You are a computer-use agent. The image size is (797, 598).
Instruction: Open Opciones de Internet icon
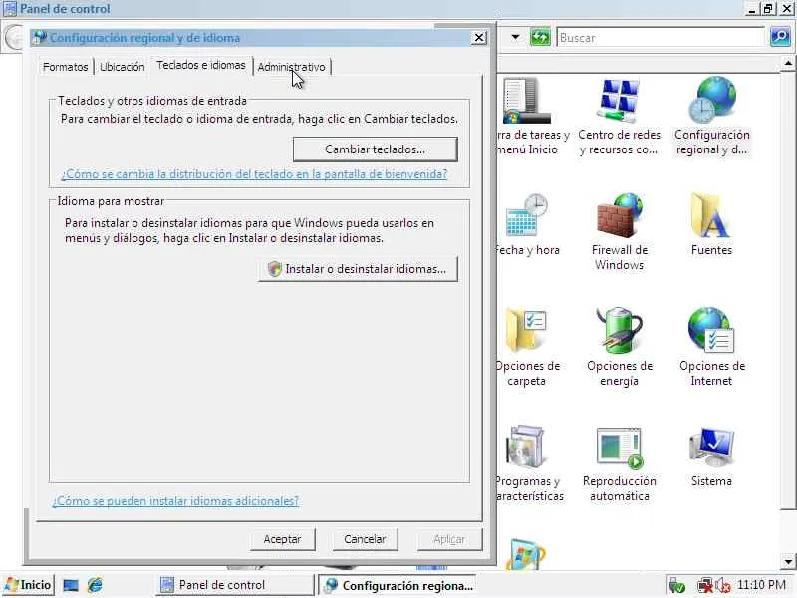coord(711,347)
